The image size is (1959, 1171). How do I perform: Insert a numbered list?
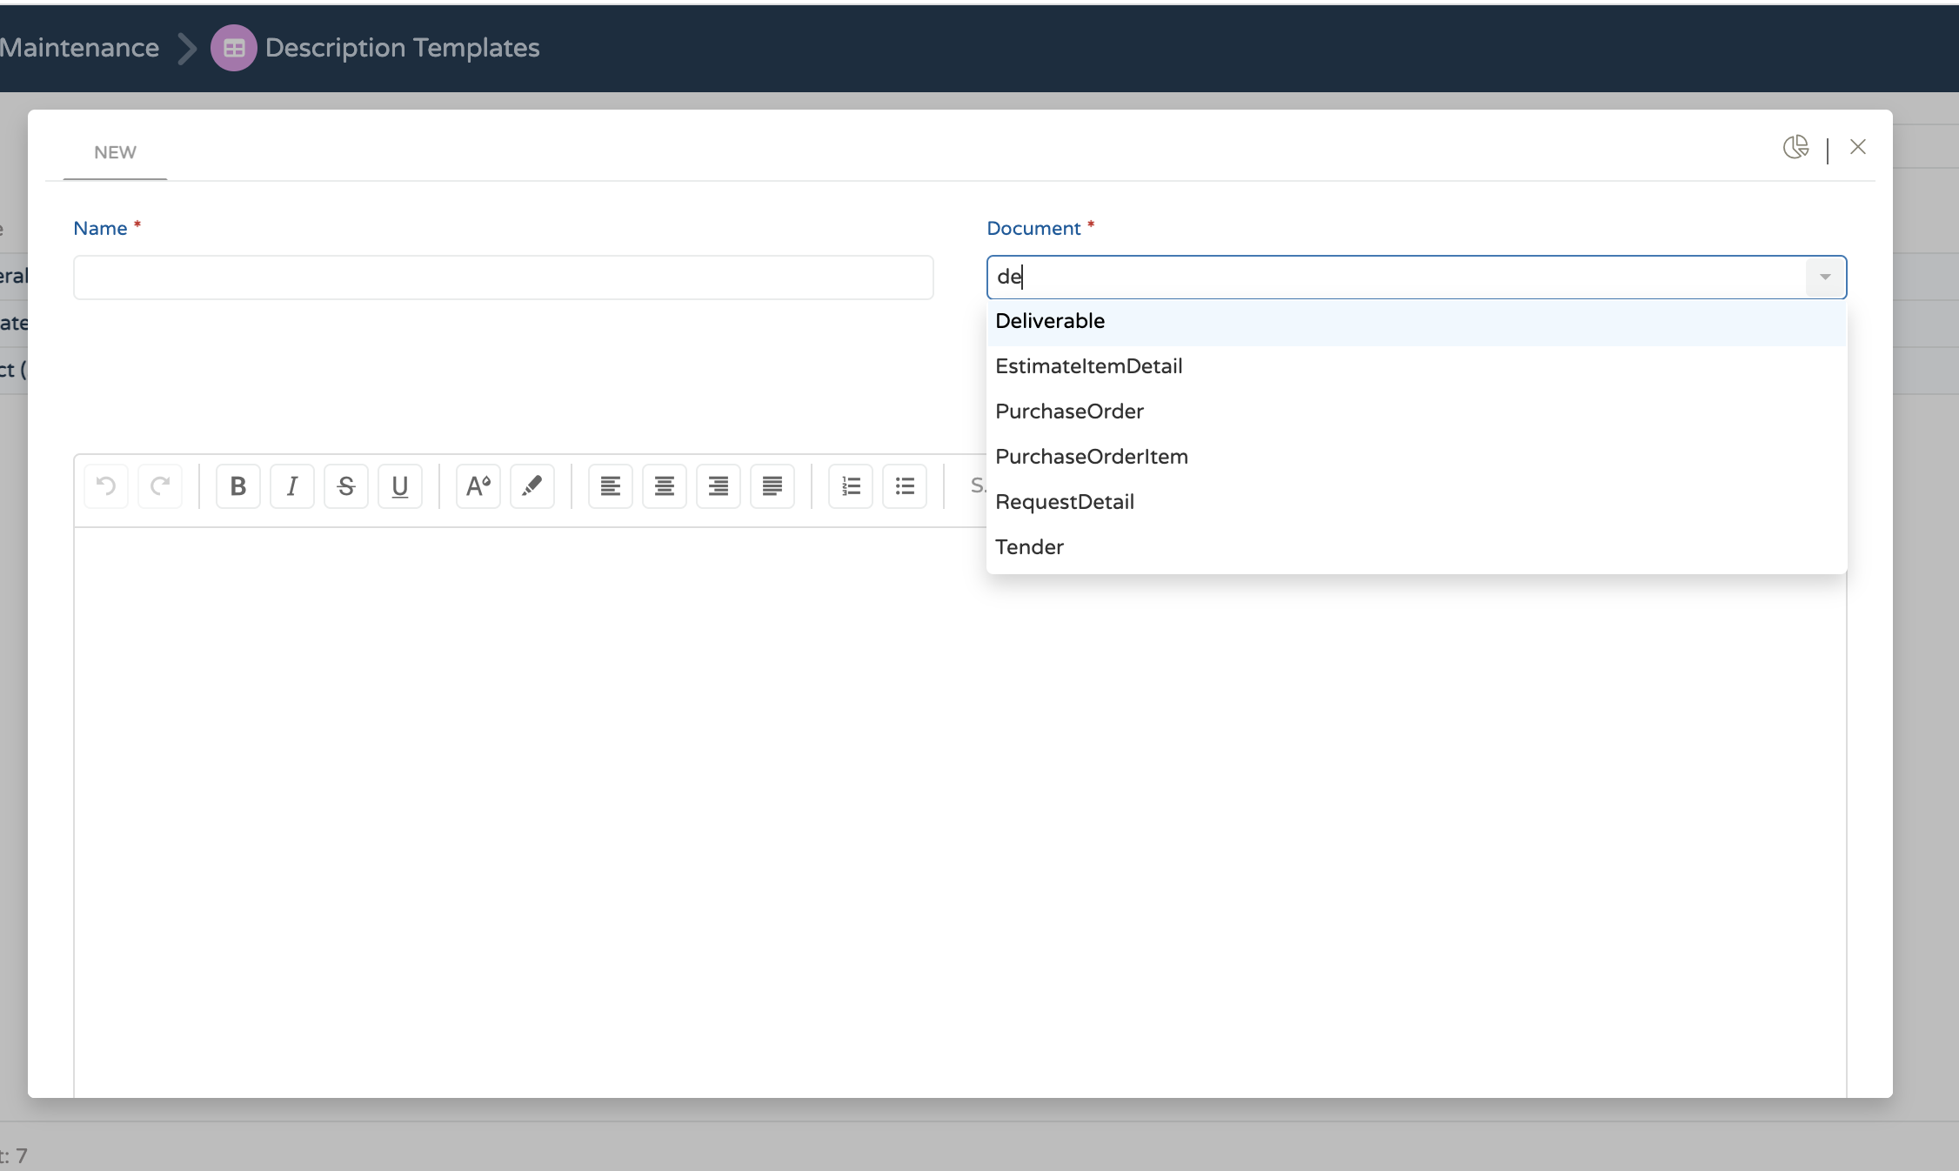coord(851,485)
